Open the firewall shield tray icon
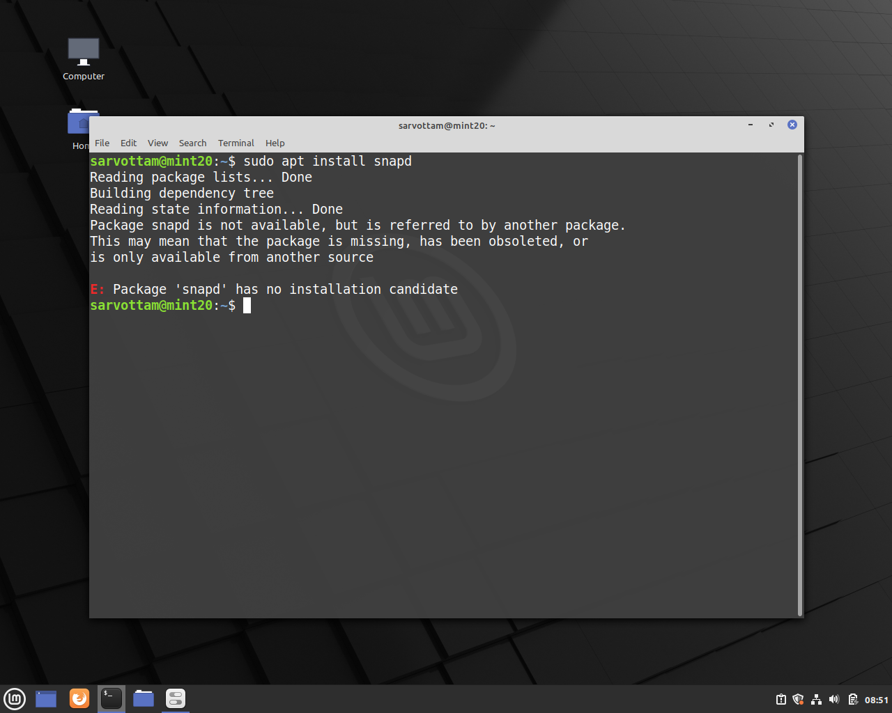The image size is (892, 713). point(797,699)
